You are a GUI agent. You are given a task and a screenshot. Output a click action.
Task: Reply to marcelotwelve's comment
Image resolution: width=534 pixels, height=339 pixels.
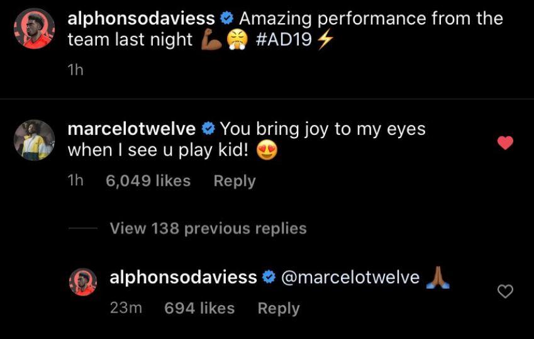pos(235,181)
